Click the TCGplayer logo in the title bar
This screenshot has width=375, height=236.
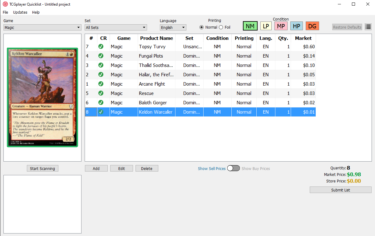pyautogui.click(x=5, y=4)
